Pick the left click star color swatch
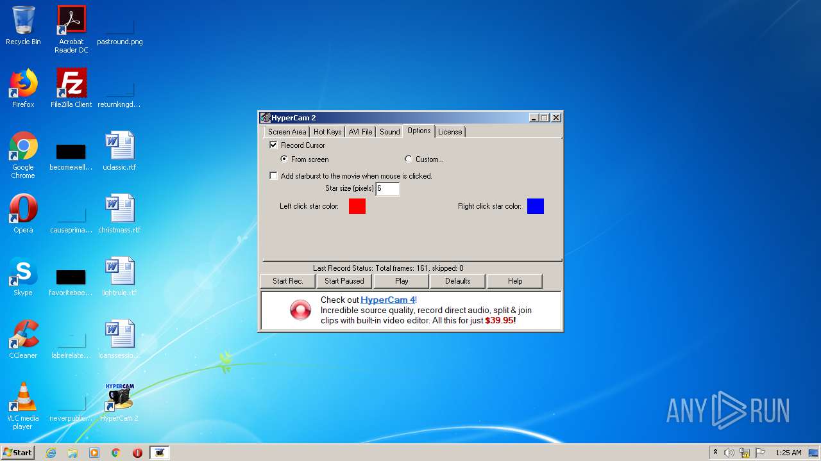The image size is (821, 461). 357,206
